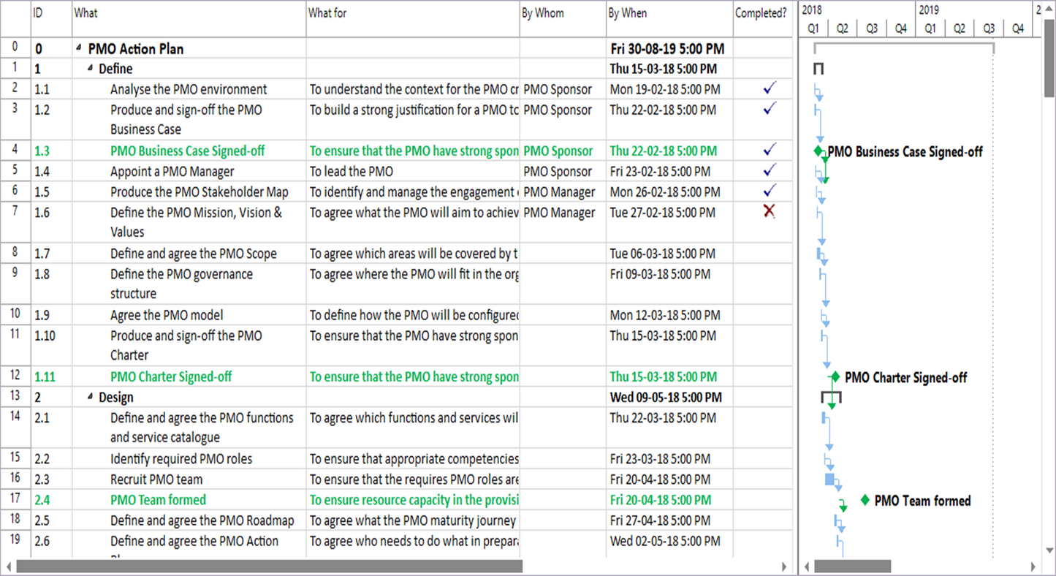This screenshot has width=1056, height=576.
Task: Toggle the completion checkmark for Analyse the PMO environment
Action: point(768,88)
